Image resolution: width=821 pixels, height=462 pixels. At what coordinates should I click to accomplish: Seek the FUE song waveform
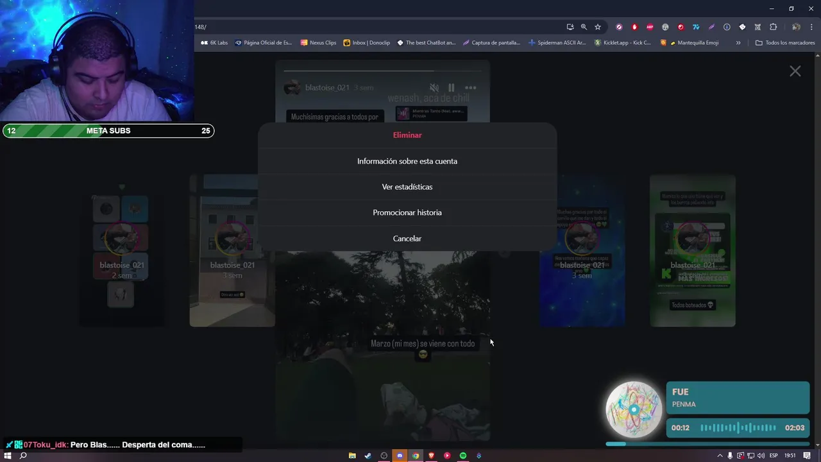coord(738,428)
